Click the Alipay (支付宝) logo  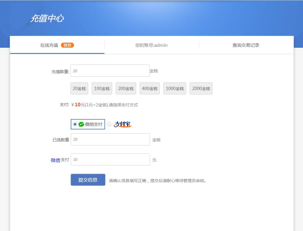click(x=122, y=124)
